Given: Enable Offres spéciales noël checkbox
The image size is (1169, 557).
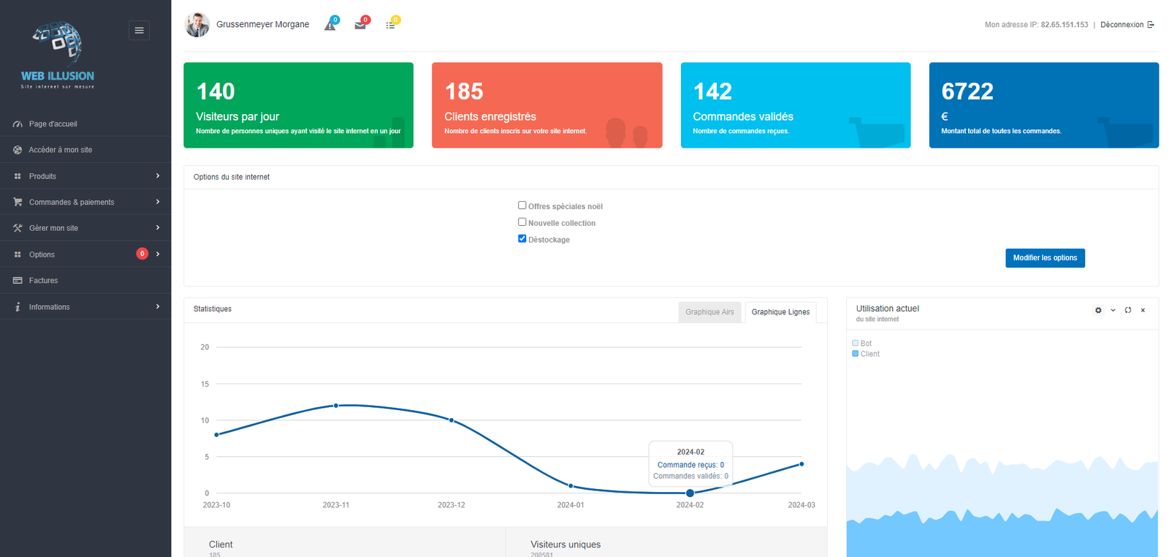Looking at the screenshot, I should pyautogui.click(x=522, y=205).
